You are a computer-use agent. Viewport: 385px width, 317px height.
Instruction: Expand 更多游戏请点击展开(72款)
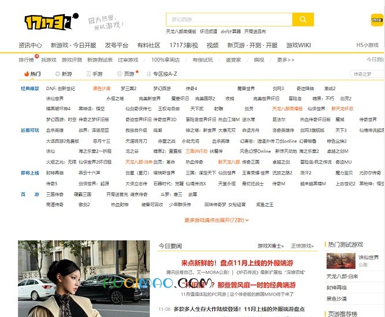coord(217,220)
